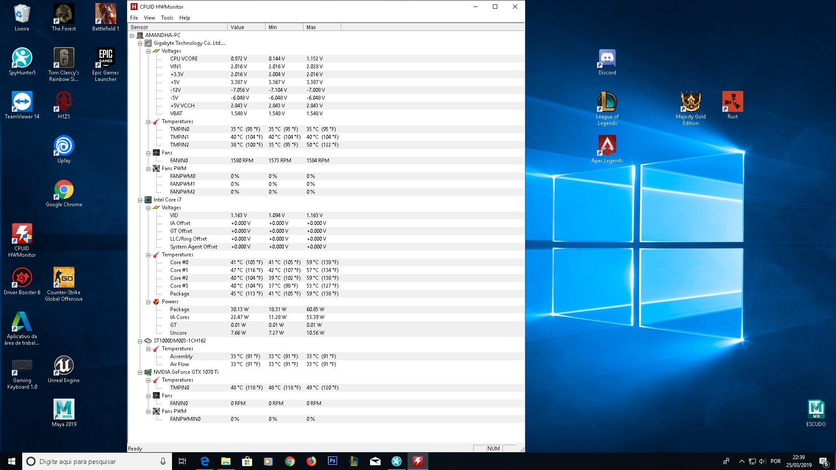Image resolution: width=836 pixels, height=470 pixels.
Task: Collapse the Powers section under Intel Core i7
Action: coord(148,302)
